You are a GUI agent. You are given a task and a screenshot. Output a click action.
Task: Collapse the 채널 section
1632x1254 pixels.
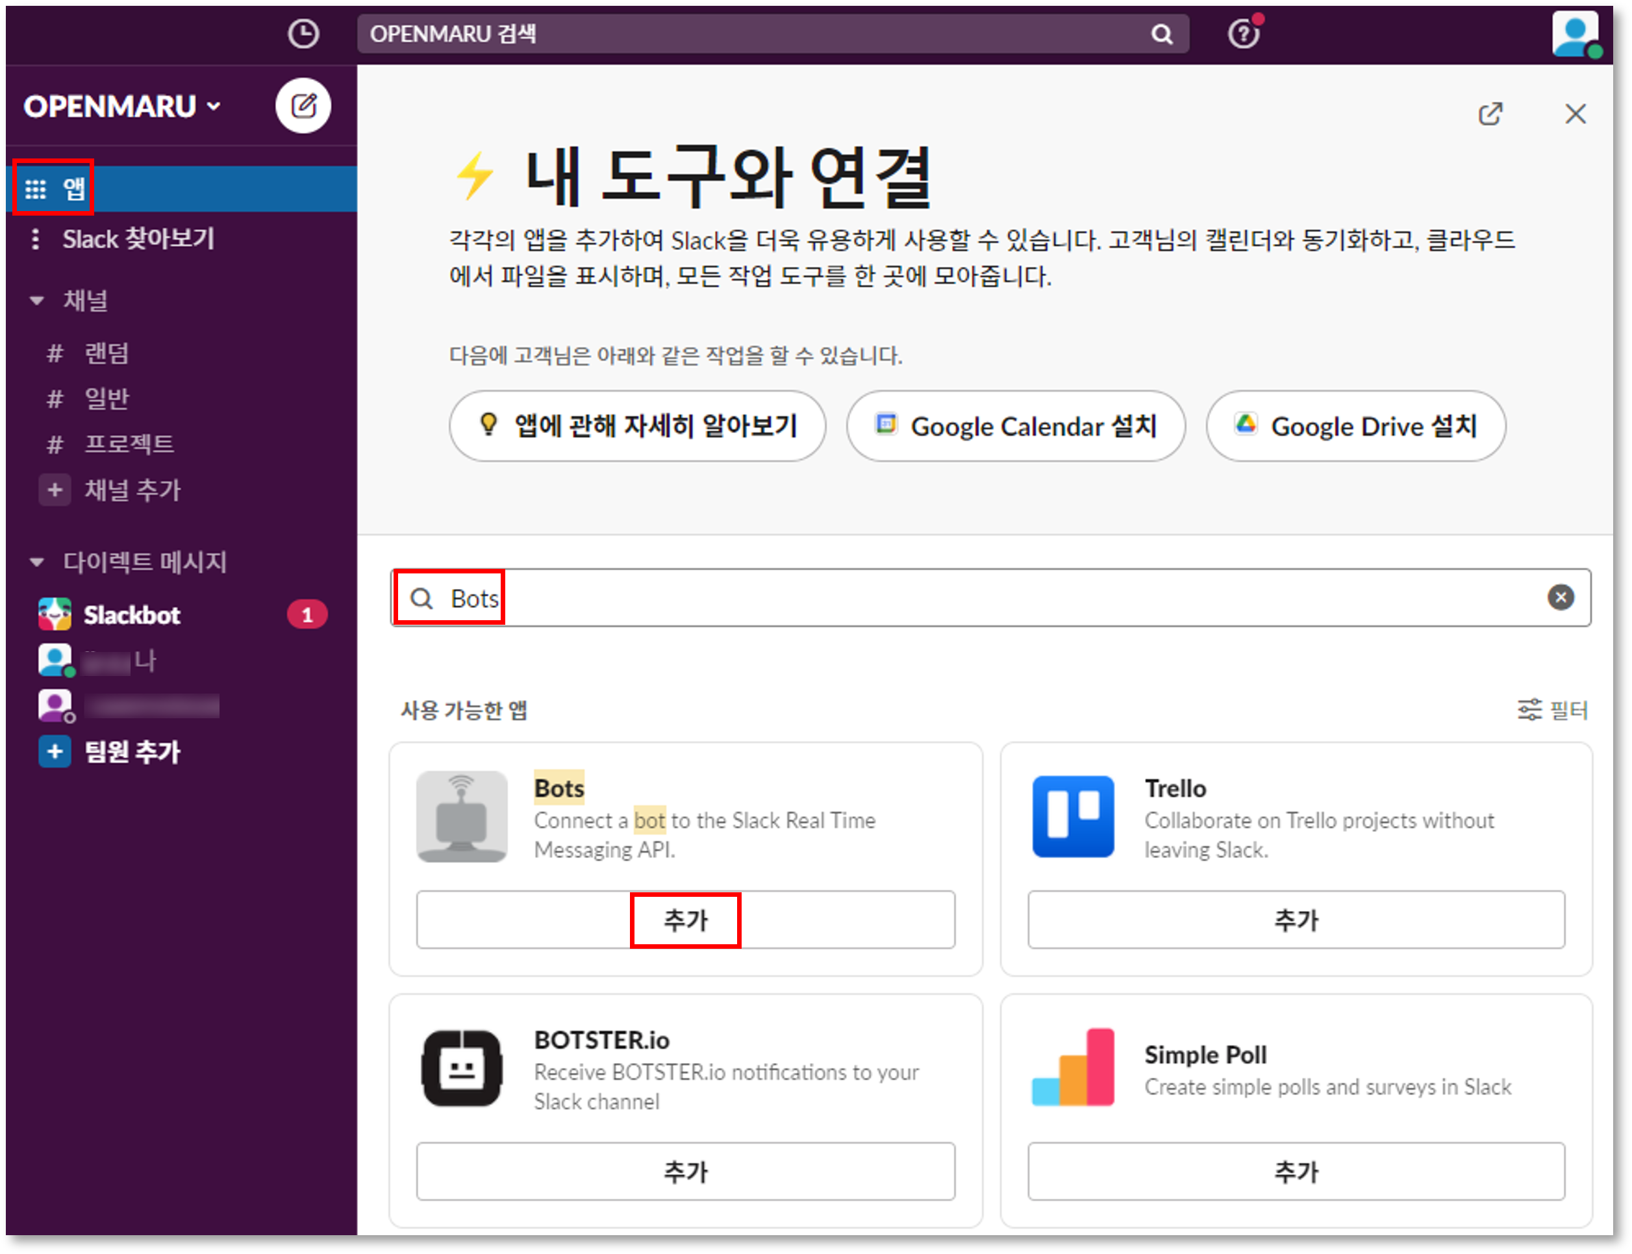click(36, 301)
